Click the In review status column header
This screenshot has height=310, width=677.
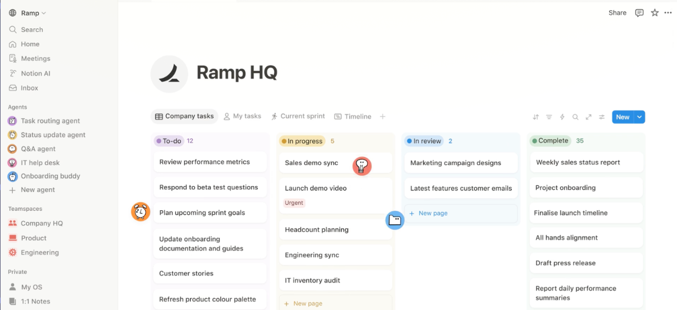pyautogui.click(x=424, y=141)
